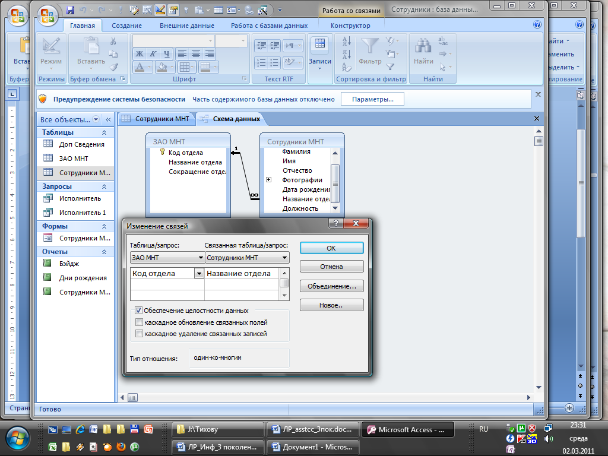Click the Copy icon in clipboard group
The height and width of the screenshot is (456, 608).
pos(113,54)
